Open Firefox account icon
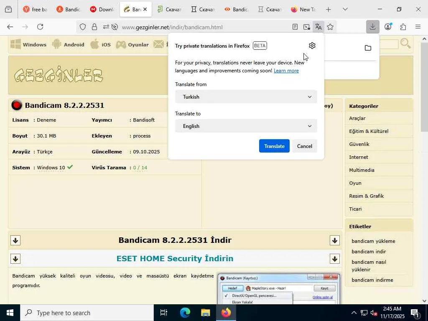 (388, 27)
